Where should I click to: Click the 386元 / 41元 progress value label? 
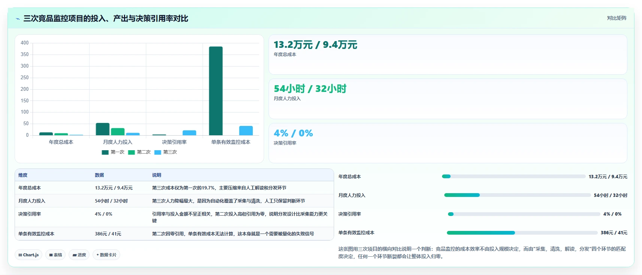pos(614,233)
